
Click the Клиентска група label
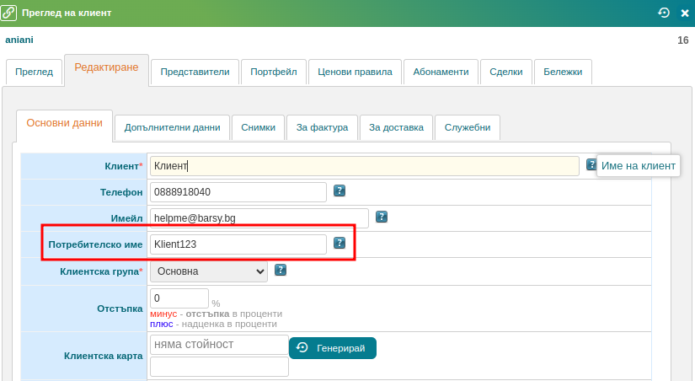tap(101, 271)
